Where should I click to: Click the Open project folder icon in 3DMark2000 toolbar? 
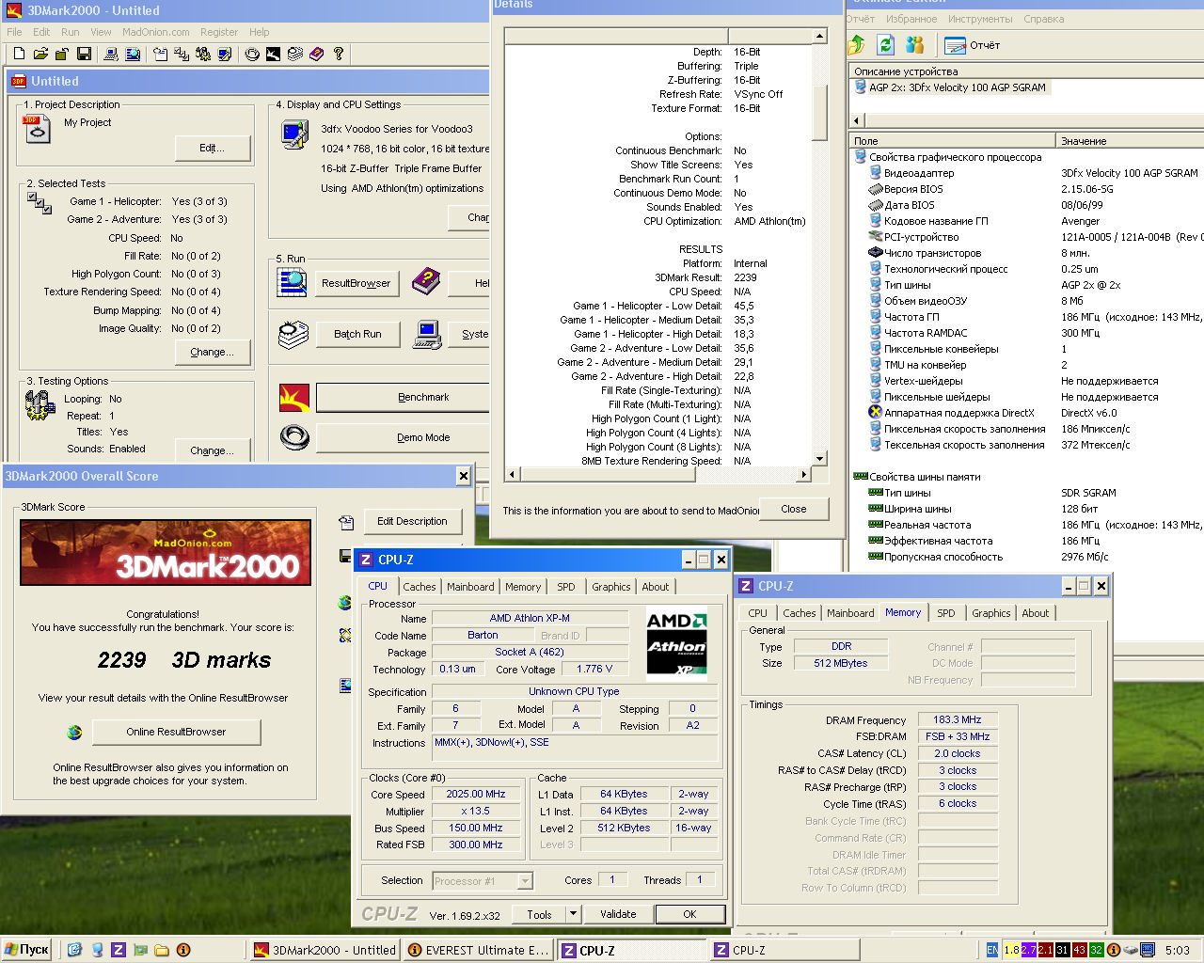click(40, 54)
